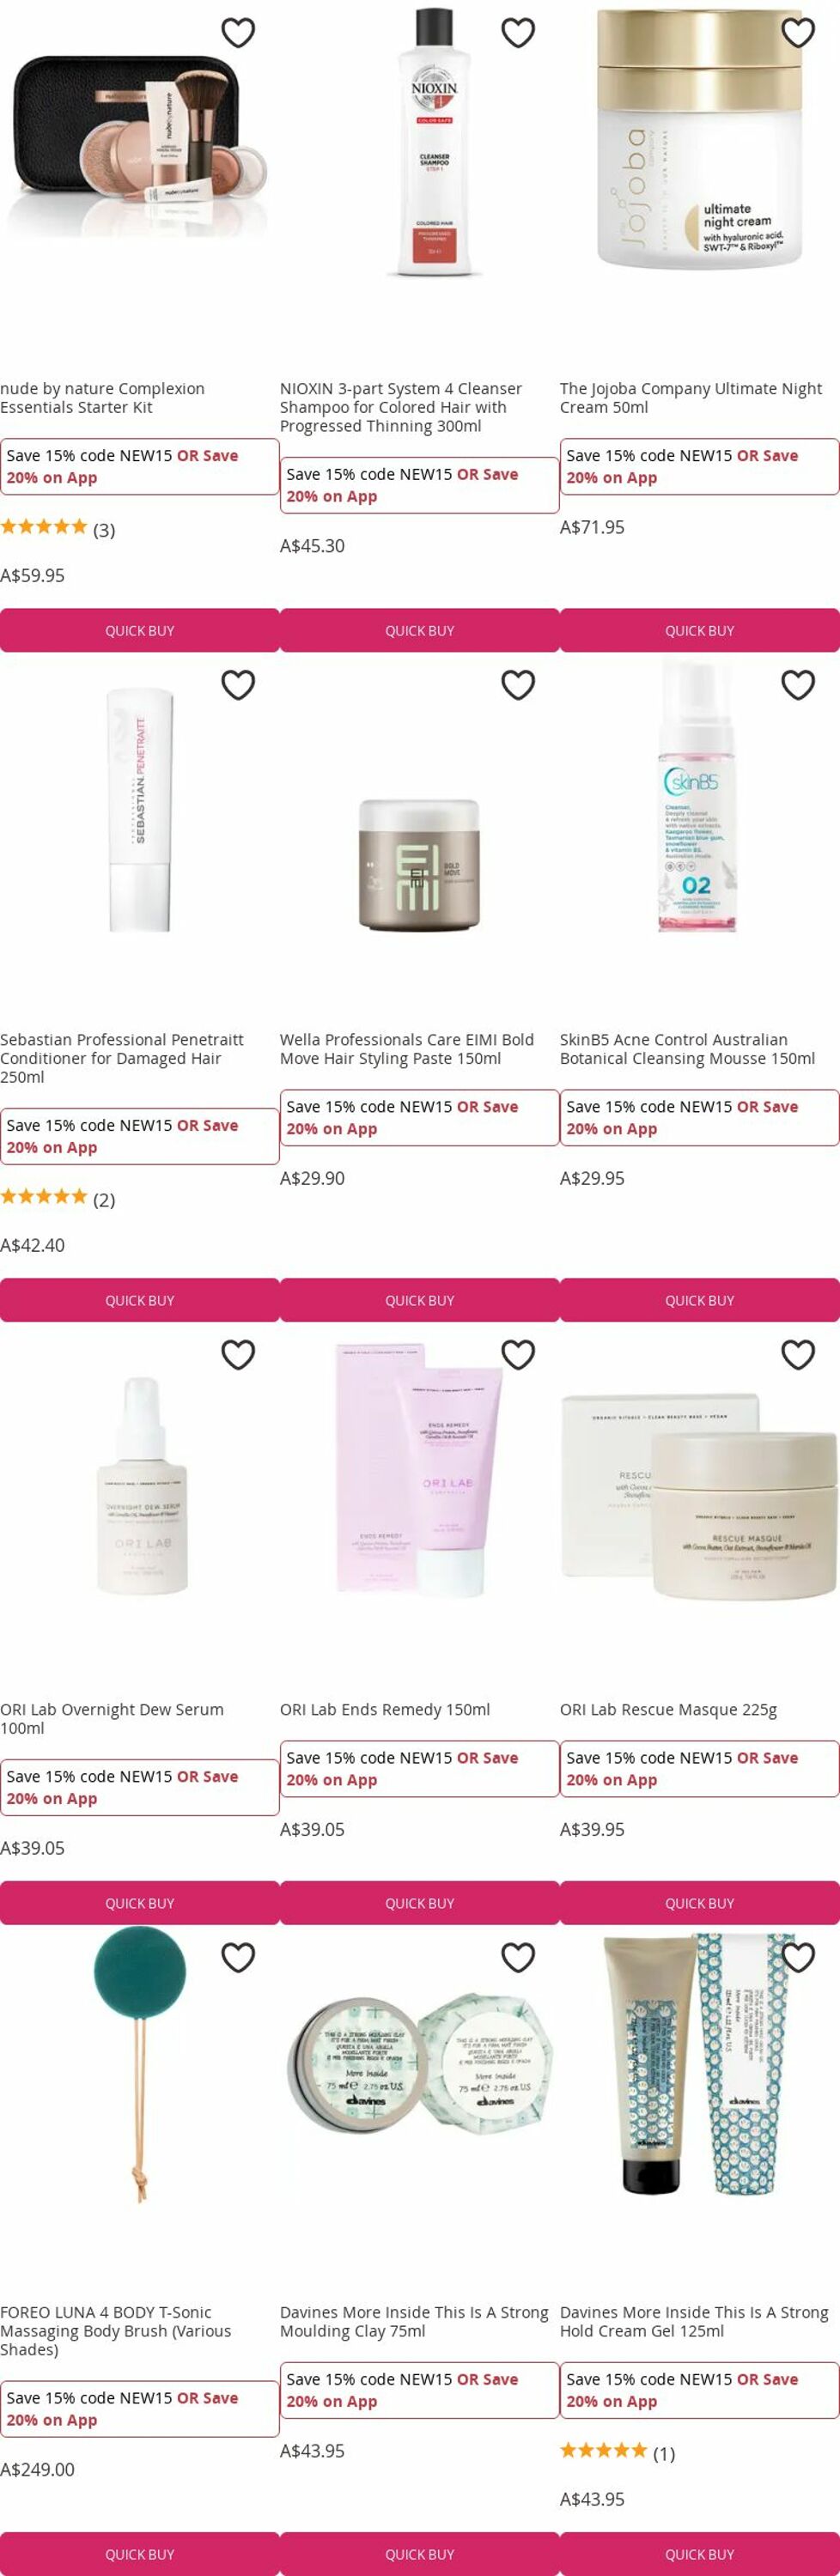Image resolution: width=840 pixels, height=2576 pixels.
Task: Favorite the NIOXIN Cleanser Shampoo with heart icon
Action: point(518,33)
